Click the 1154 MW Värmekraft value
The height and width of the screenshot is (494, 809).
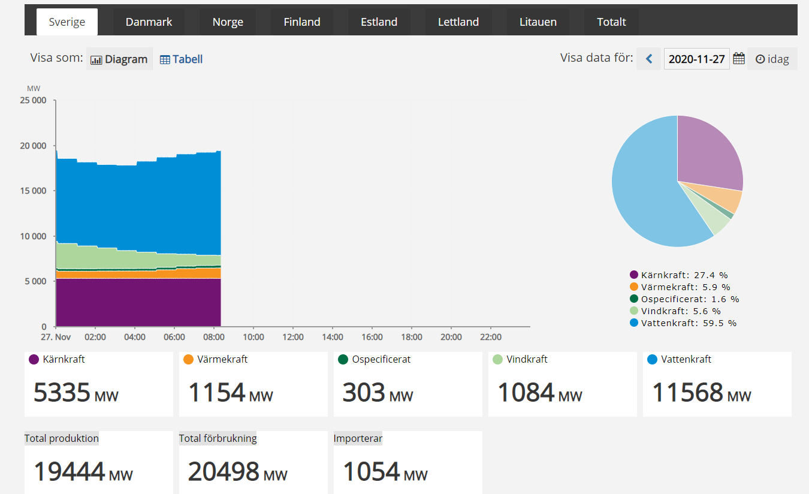[x=231, y=393]
